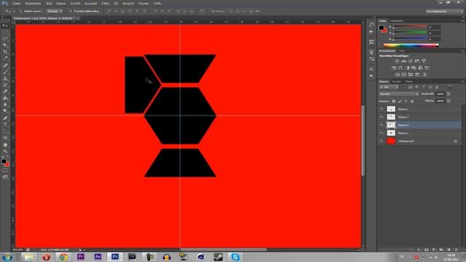
Task: Filter layers by pixel layers icon
Action: (x=410, y=87)
